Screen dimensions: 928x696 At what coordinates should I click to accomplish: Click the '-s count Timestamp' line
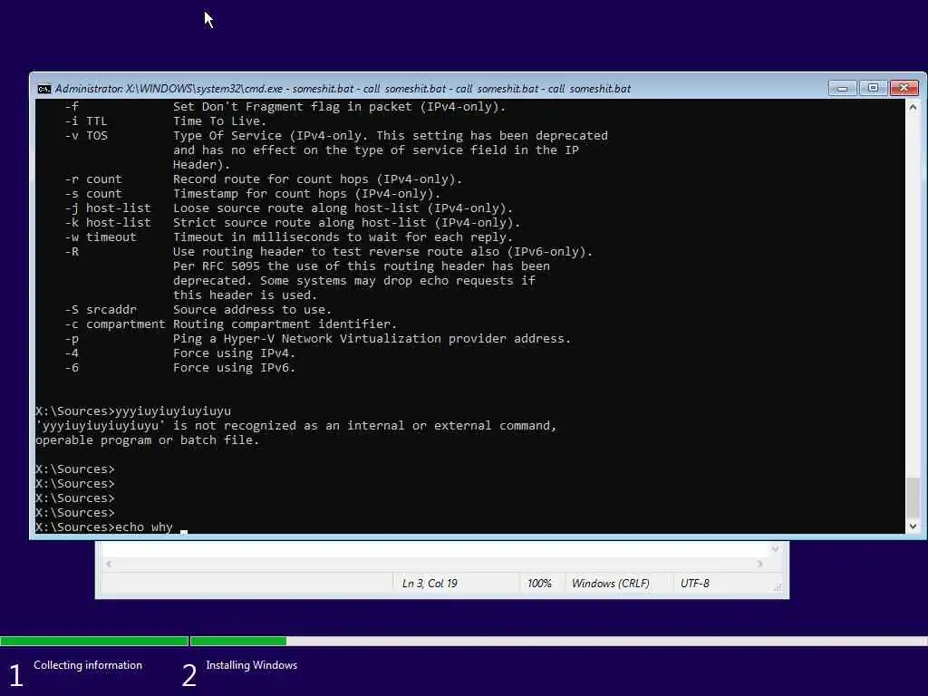[x=253, y=194]
